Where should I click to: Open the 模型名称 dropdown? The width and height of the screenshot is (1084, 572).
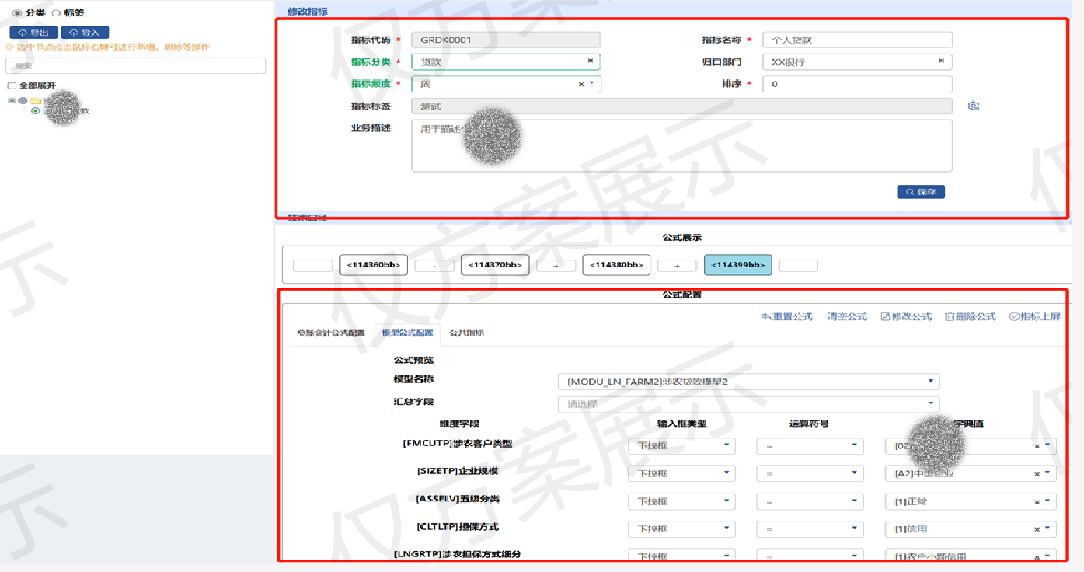coord(749,382)
